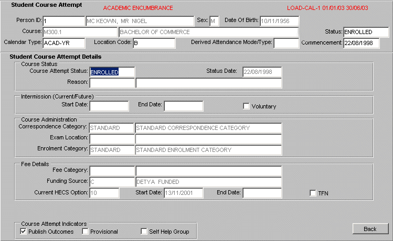Viewport: 393px width, 241px height.
Task: Focus the Location Code field
Action: point(153,43)
